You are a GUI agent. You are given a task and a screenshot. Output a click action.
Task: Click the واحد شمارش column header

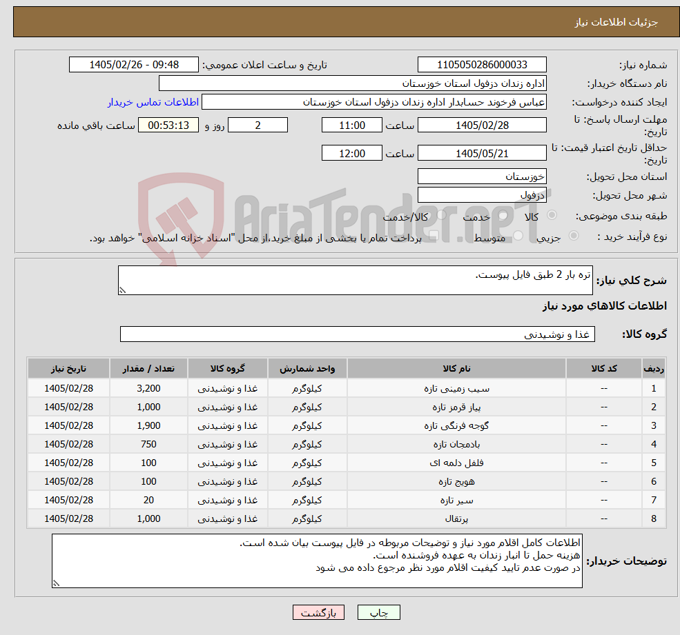(307, 369)
